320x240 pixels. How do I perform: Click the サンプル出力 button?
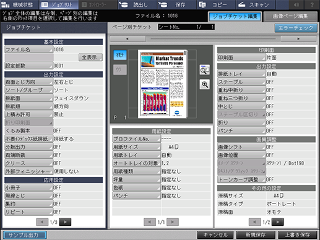(x=25, y=235)
